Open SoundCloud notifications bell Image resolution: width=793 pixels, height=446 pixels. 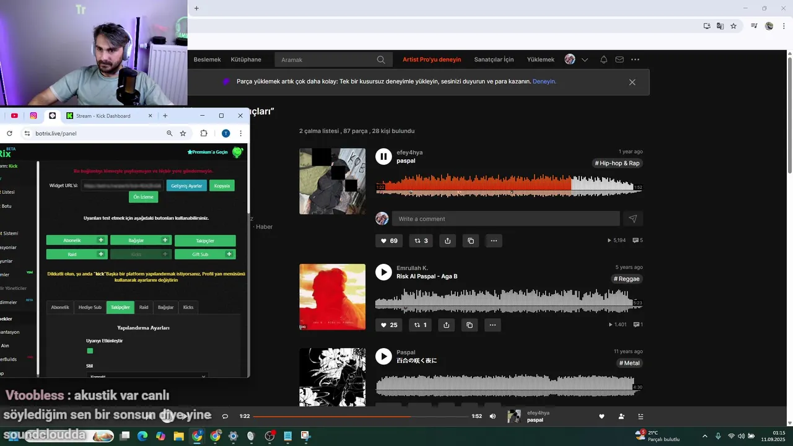pos(603,59)
